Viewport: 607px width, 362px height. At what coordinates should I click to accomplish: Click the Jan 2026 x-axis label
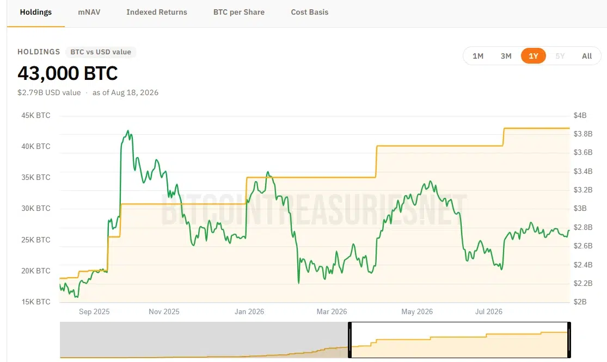pyautogui.click(x=249, y=311)
